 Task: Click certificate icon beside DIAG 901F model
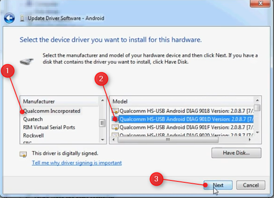coord(115,128)
